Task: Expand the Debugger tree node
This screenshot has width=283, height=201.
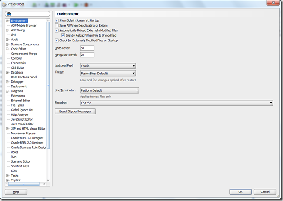Action: click(7, 82)
